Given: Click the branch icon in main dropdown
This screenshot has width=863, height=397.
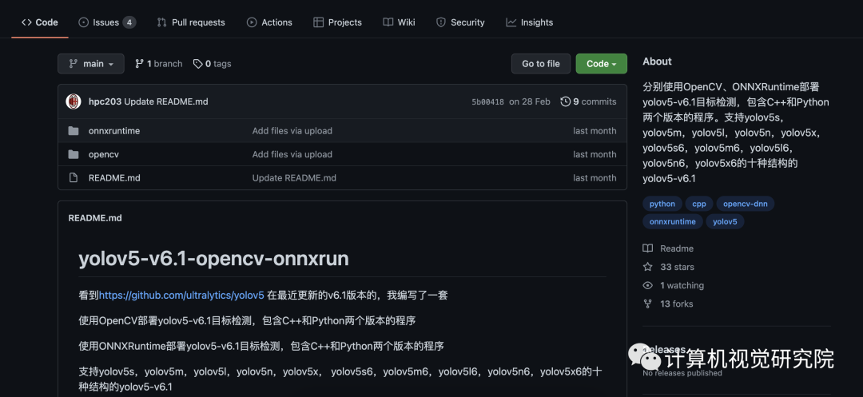Looking at the screenshot, I should point(74,64).
